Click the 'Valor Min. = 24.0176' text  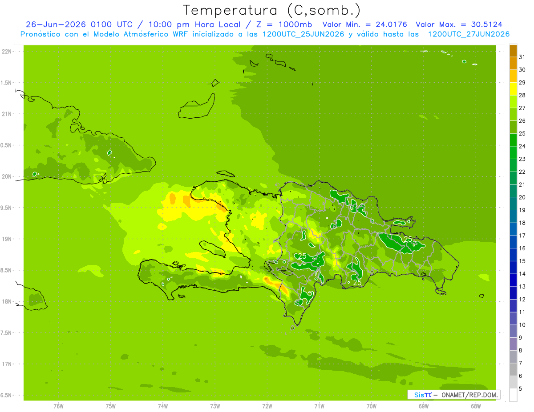[x=364, y=24]
